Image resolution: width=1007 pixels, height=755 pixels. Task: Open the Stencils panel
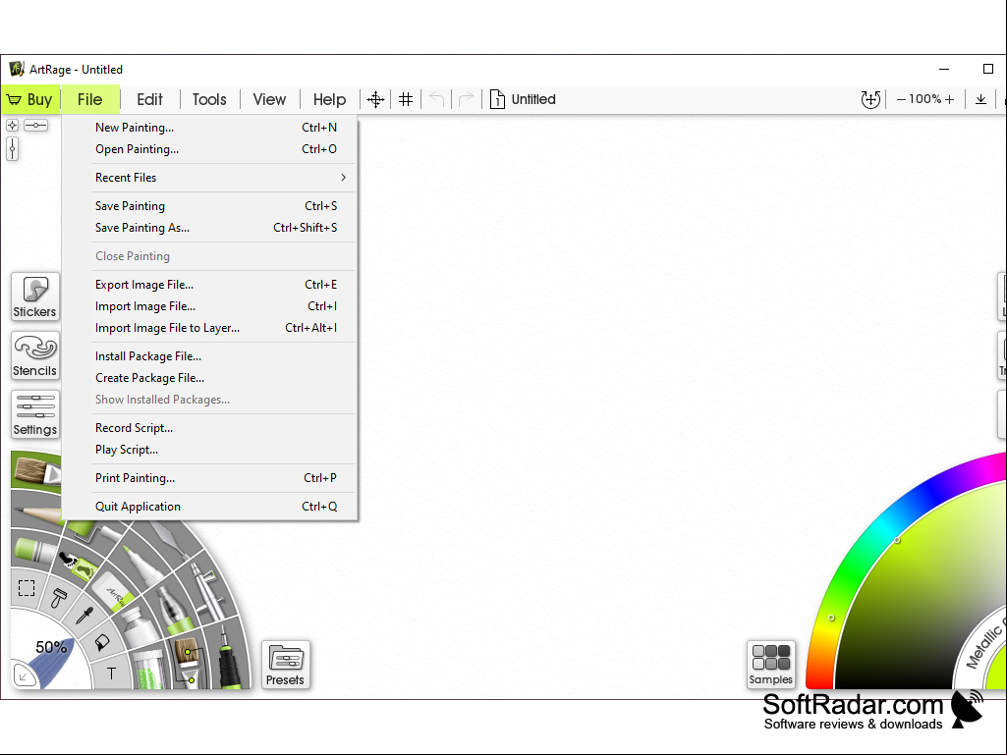pos(35,355)
